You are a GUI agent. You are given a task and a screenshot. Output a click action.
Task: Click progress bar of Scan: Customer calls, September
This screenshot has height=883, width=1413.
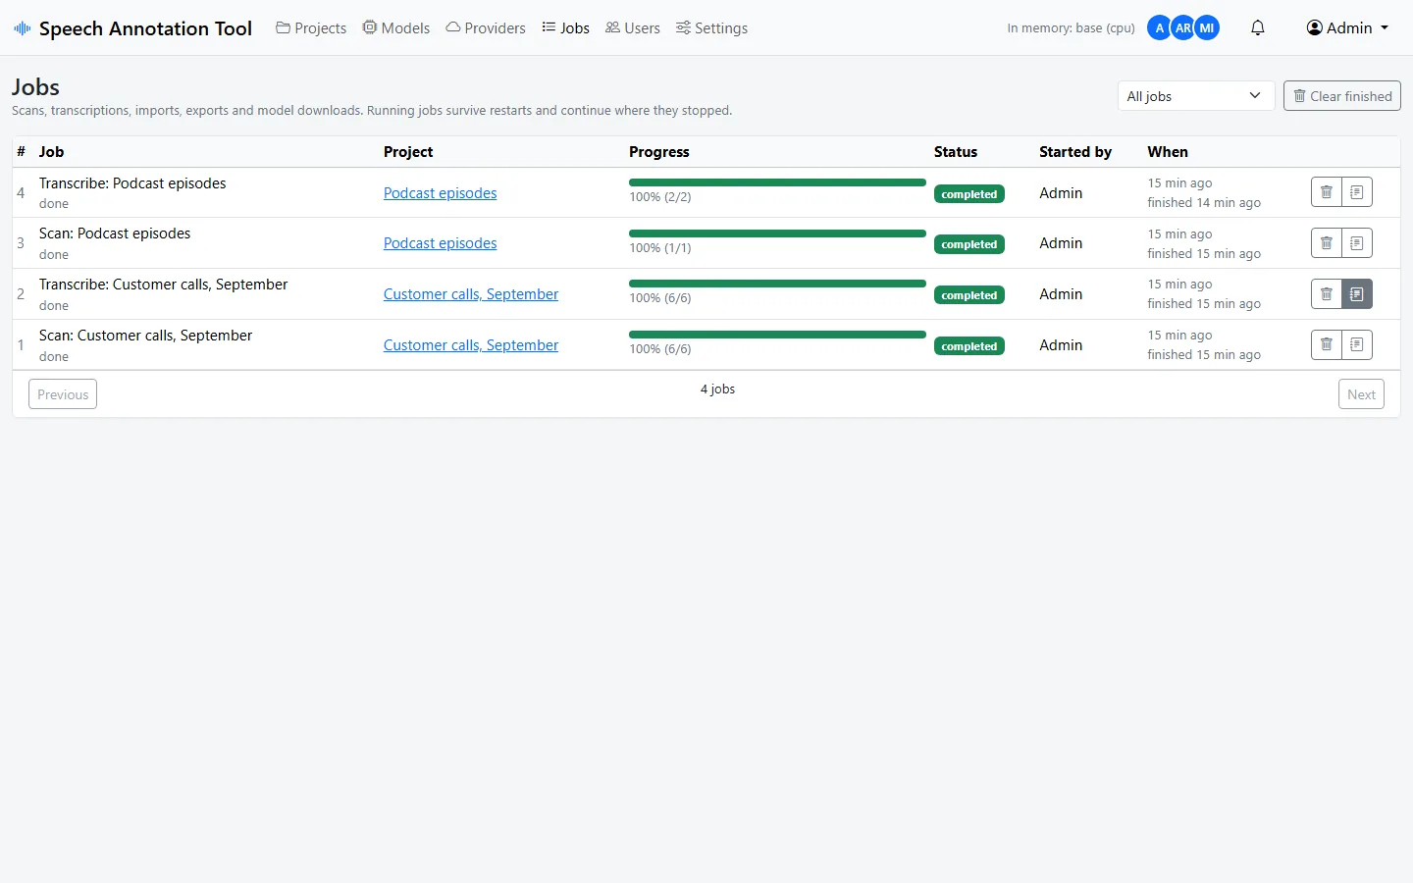click(777, 335)
